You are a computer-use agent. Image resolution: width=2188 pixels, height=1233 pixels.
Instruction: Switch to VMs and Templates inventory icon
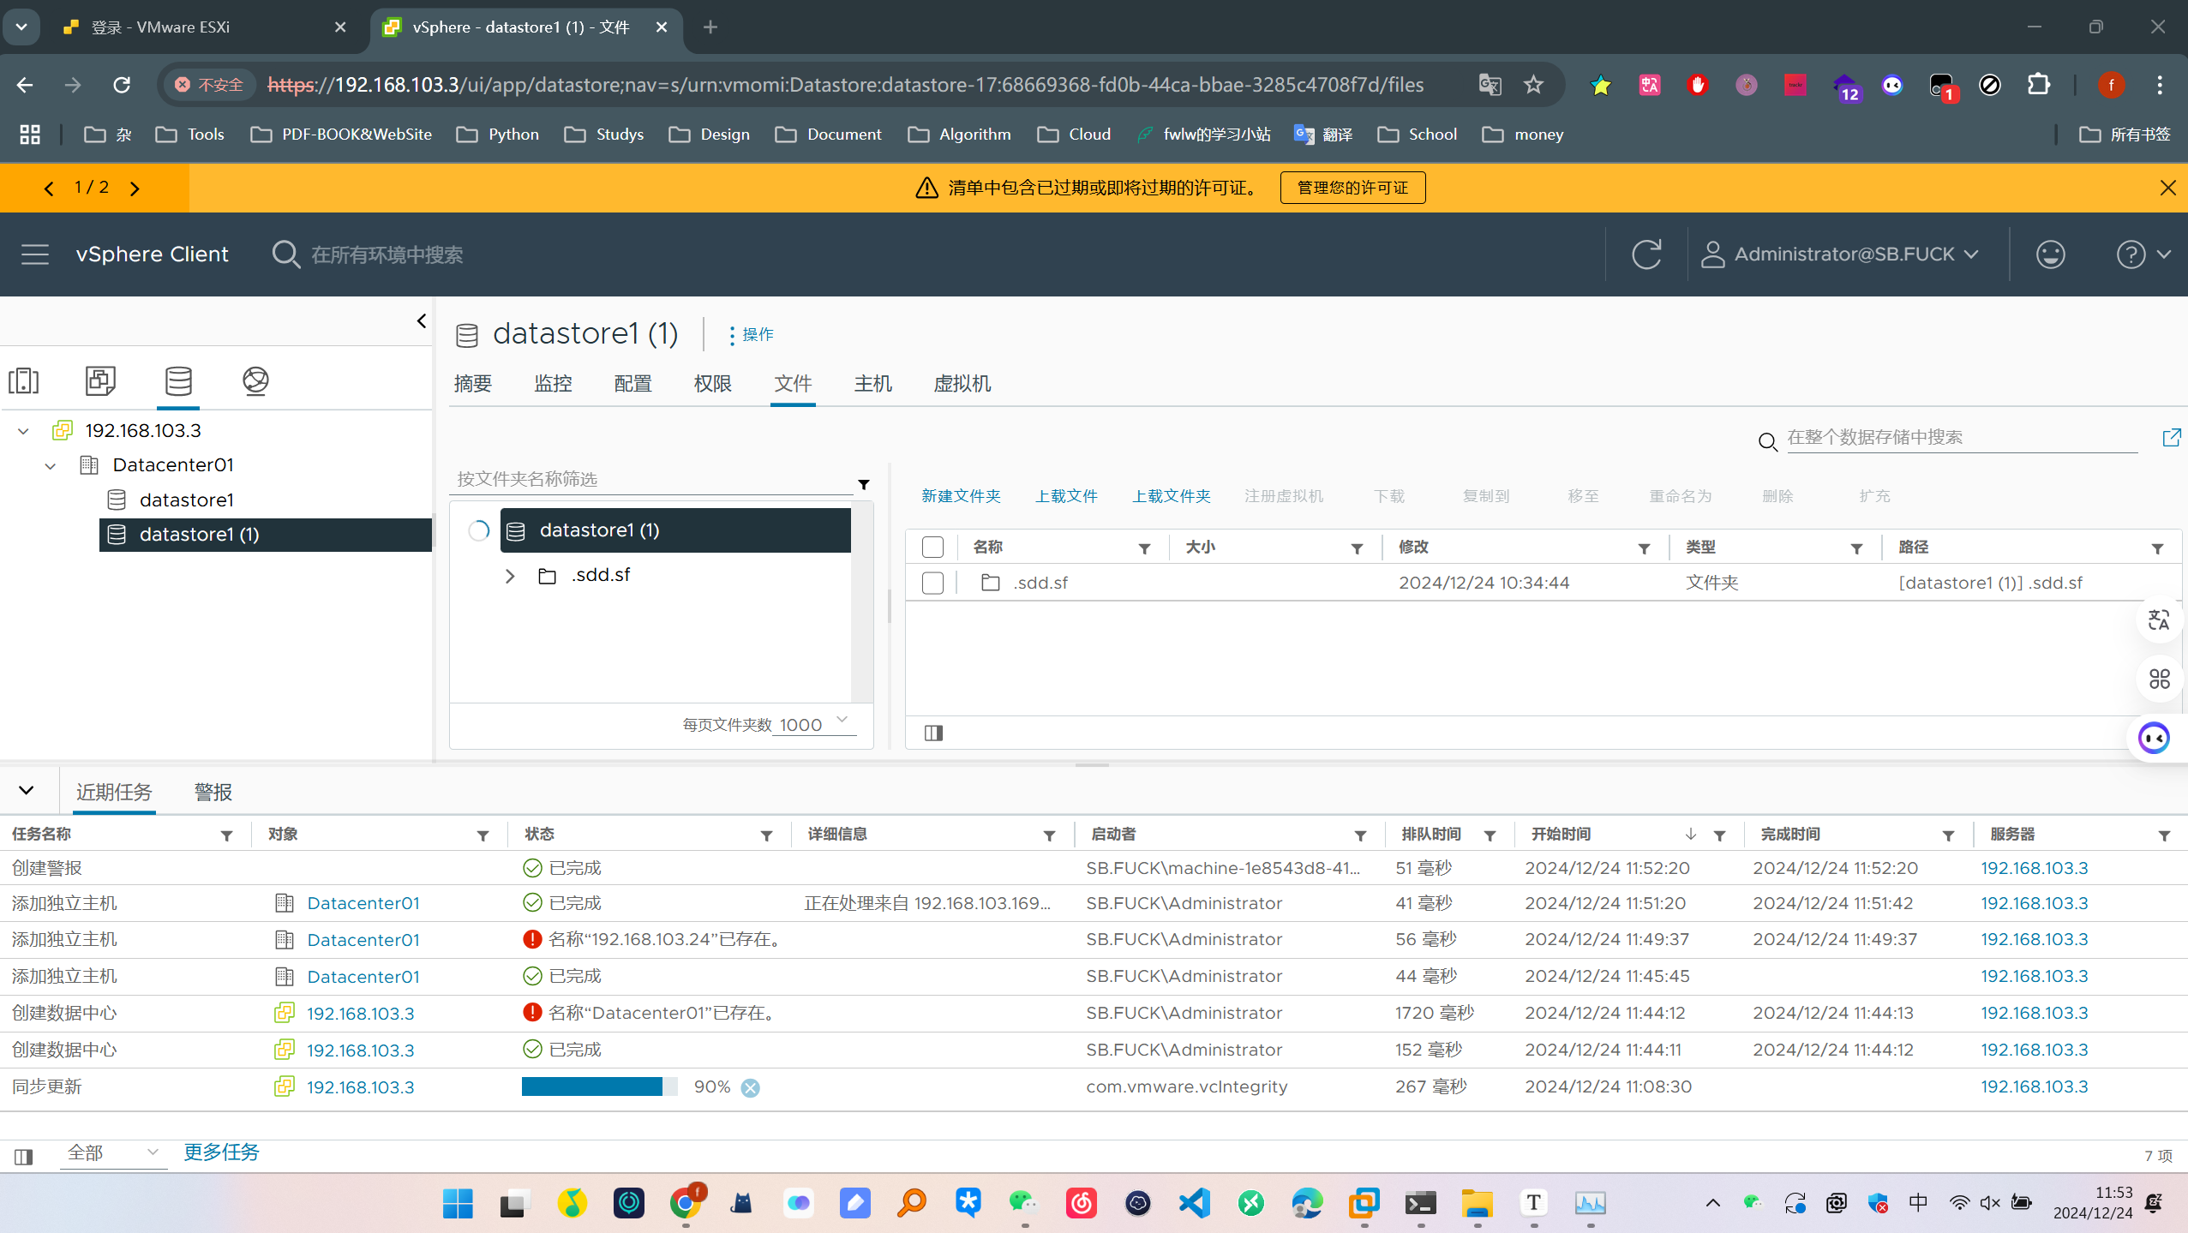pos(100,380)
